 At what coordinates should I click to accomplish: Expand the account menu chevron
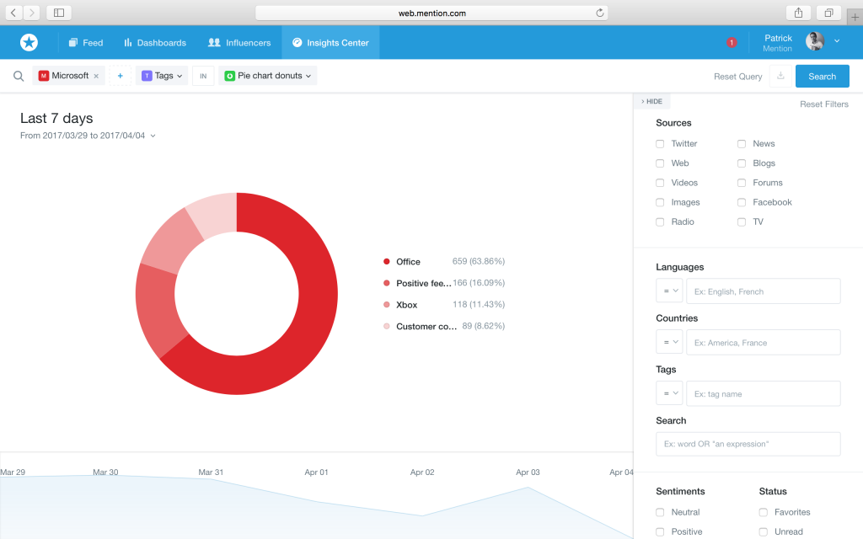[x=837, y=41]
